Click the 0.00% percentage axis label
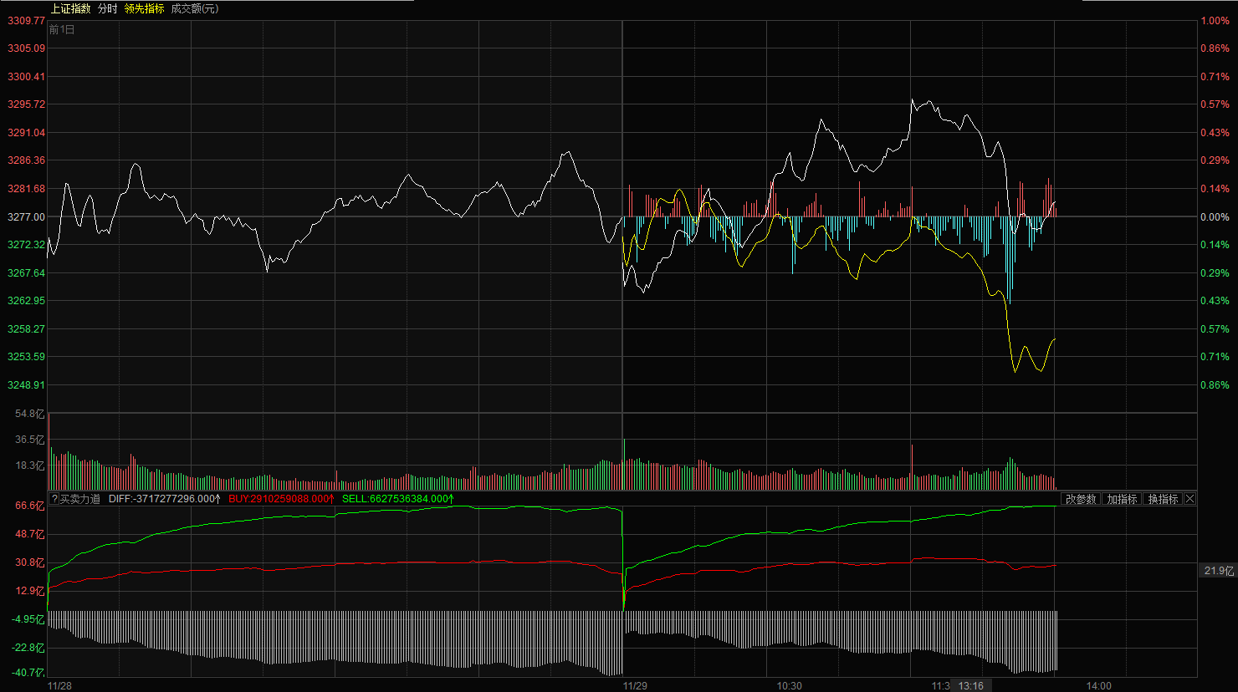 (1215, 216)
